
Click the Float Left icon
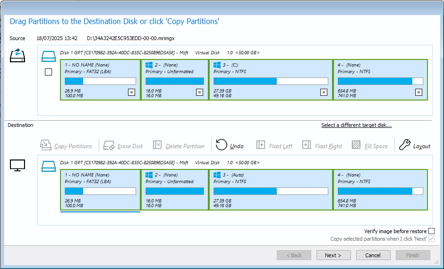click(x=261, y=145)
